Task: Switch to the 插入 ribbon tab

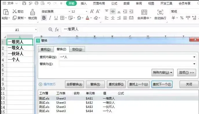Action: pyautogui.click(x=84, y=3)
